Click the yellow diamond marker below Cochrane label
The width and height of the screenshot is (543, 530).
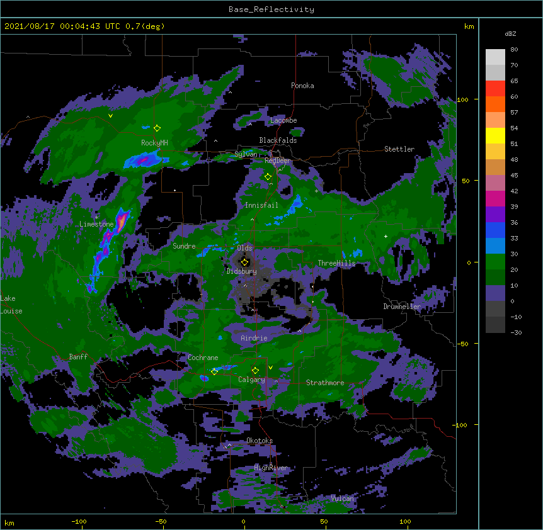click(214, 372)
